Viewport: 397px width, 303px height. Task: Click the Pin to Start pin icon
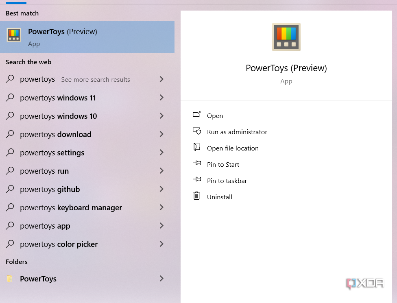[197, 163]
